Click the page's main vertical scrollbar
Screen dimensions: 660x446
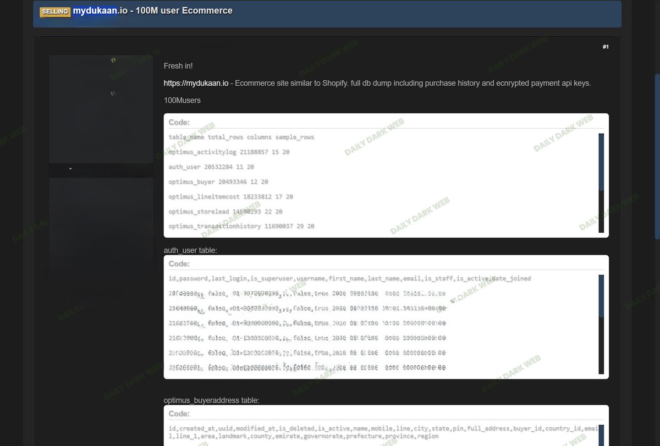coord(657,157)
